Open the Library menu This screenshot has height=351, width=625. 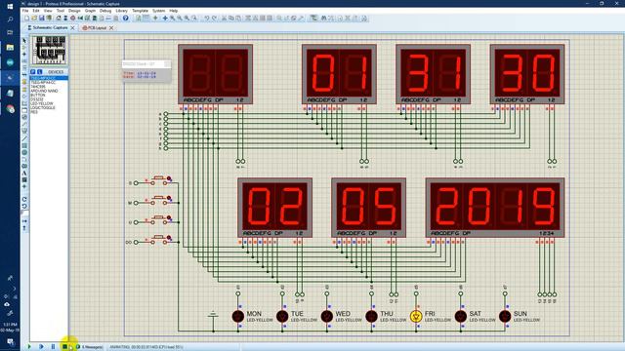tap(121, 11)
